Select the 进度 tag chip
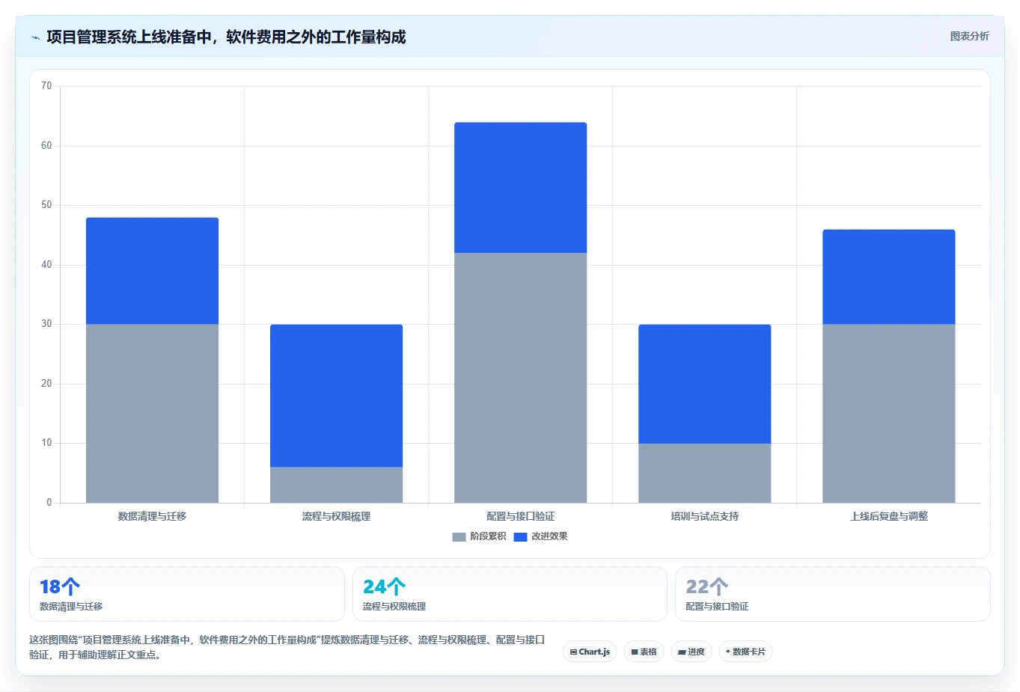This screenshot has width=1020, height=692. 691,652
